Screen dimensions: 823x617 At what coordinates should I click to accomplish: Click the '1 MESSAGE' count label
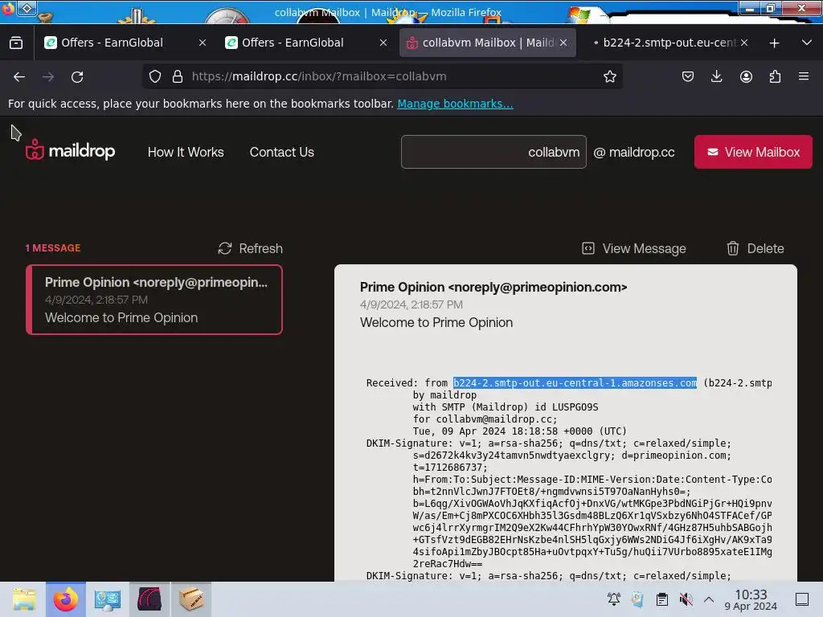[x=53, y=248]
